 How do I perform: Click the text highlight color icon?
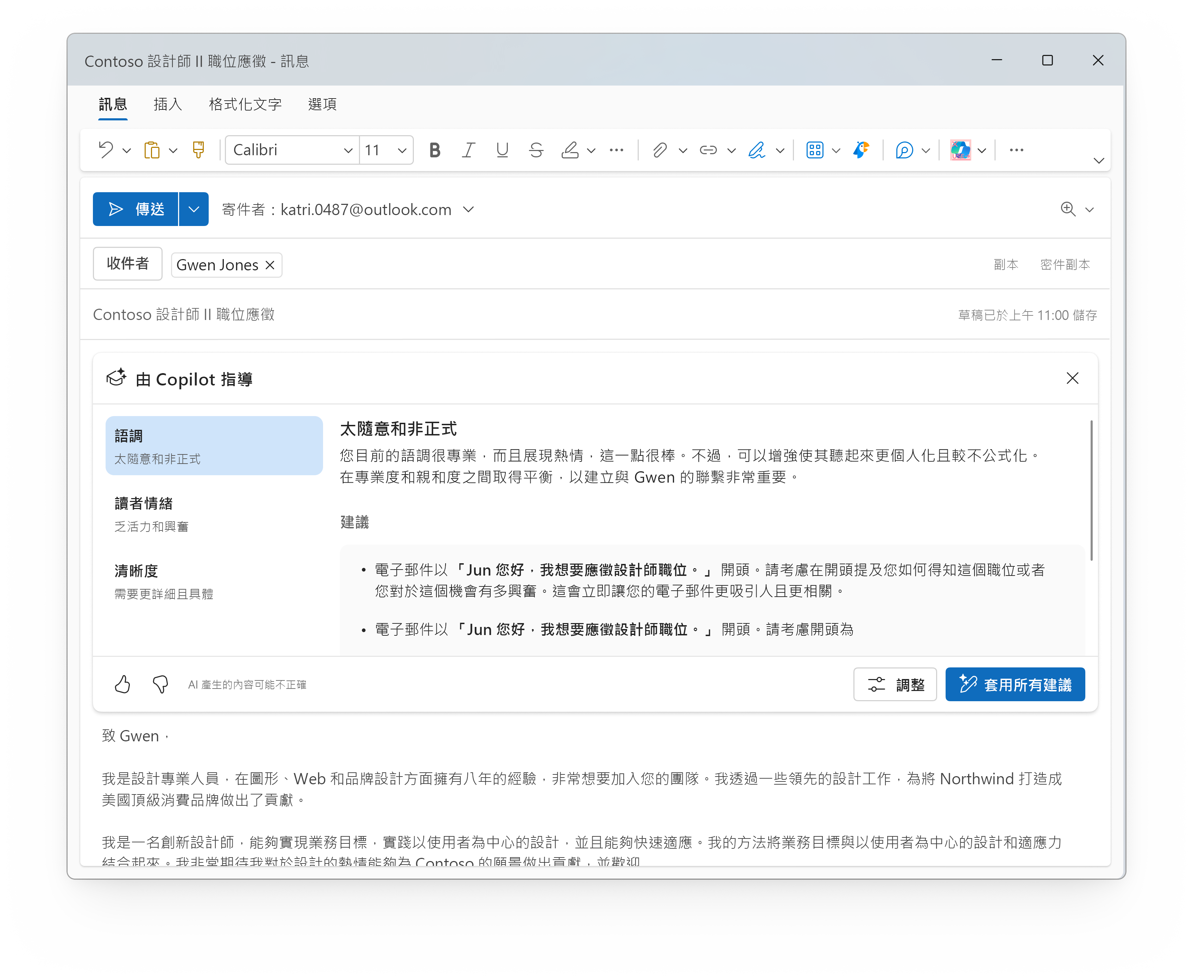click(x=570, y=150)
